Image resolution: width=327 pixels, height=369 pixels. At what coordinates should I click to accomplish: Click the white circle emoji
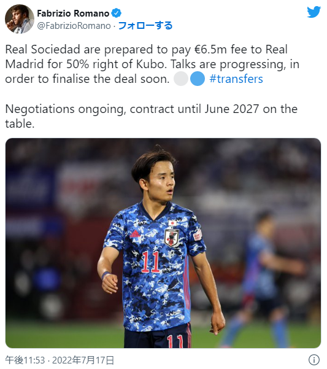click(181, 79)
